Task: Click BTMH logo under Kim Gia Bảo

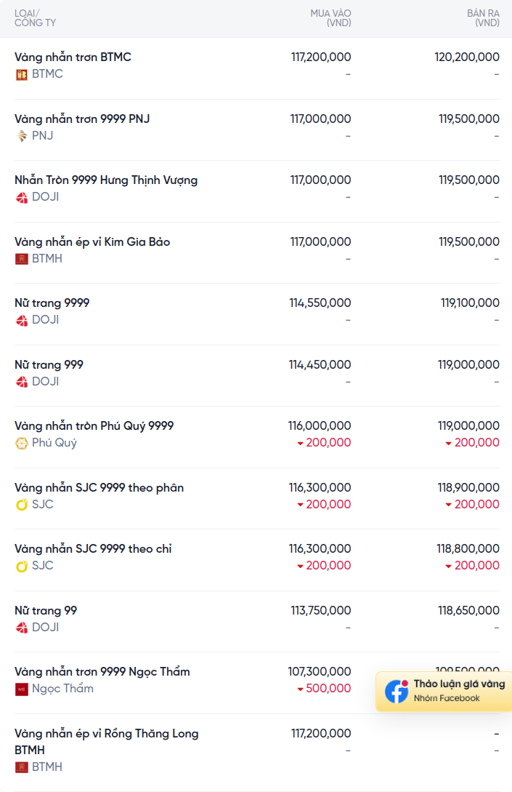Action: [21, 259]
